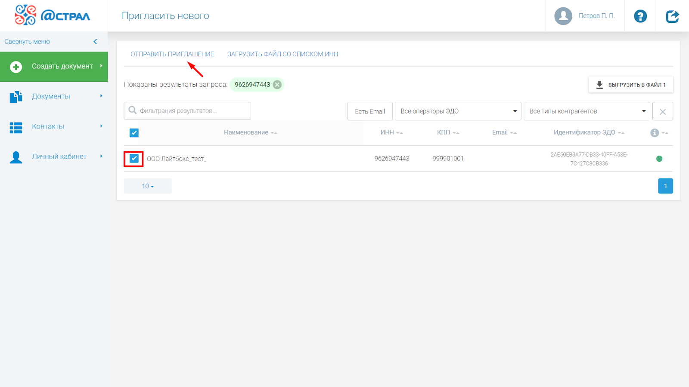
Task: Uncheck the ООО Лайтбокс_тест_ row checkbox
Action: [x=134, y=159]
